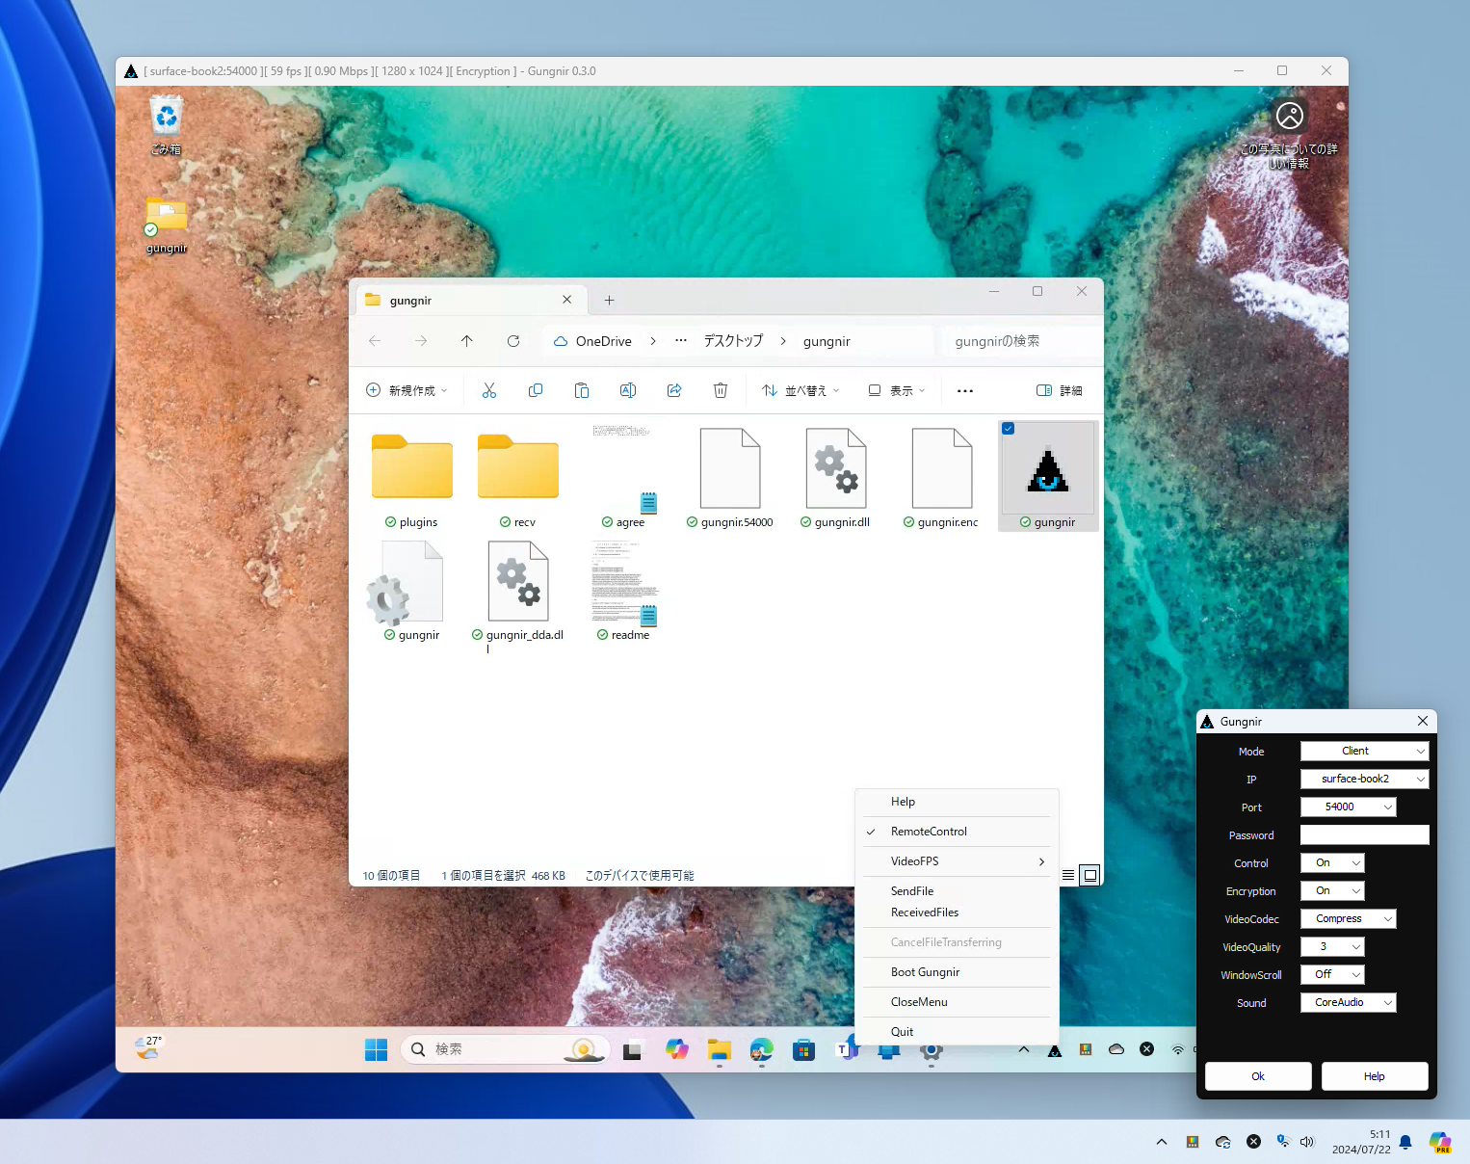The image size is (1470, 1164).
Task: Click the Gungnir spear icon in the taskbar
Action: (1055, 1049)
